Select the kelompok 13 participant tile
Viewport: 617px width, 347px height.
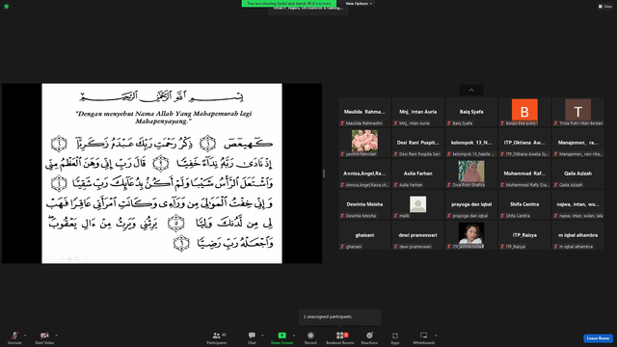(x=471, y=143)
